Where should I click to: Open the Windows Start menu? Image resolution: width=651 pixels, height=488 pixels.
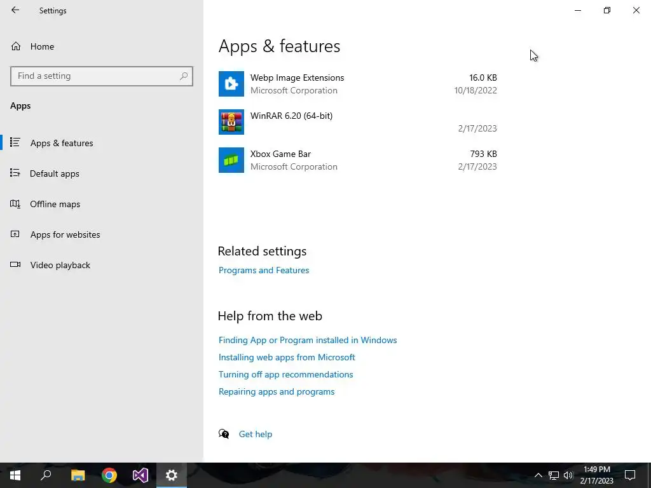tap(15, 475)
